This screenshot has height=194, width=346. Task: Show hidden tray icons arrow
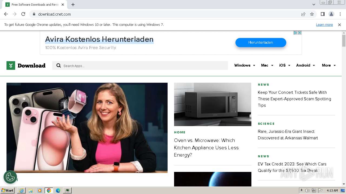[302, 190]
